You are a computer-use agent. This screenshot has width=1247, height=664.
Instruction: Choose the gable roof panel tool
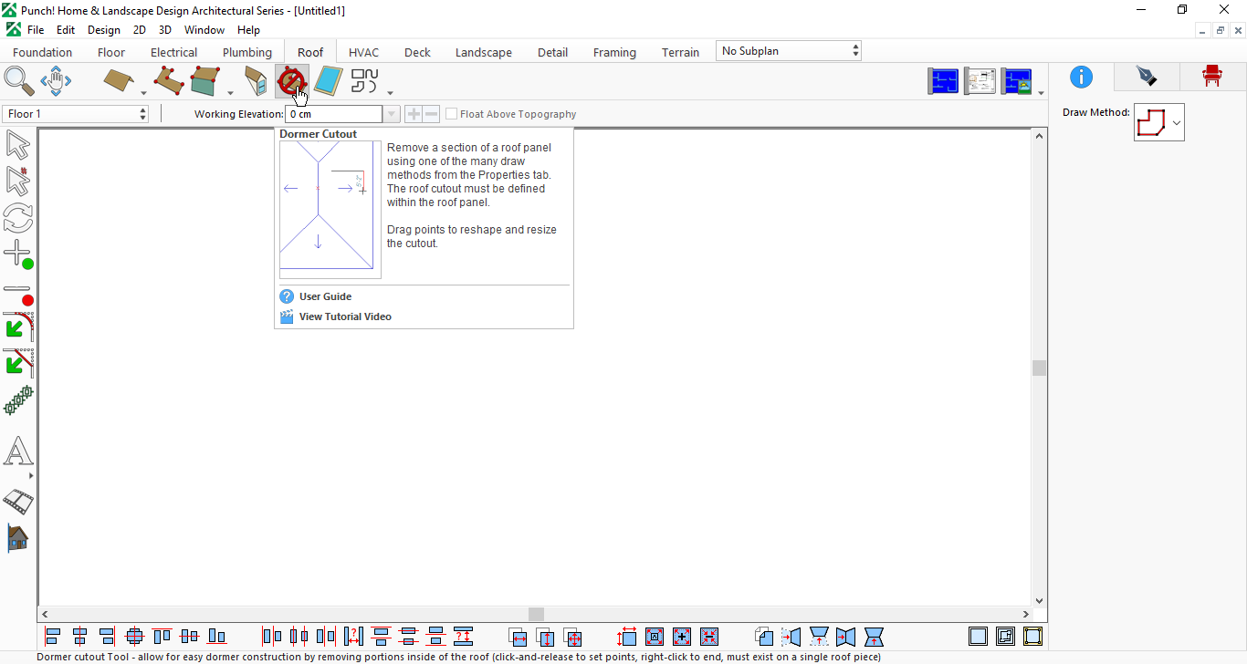(x=119, y=81)
